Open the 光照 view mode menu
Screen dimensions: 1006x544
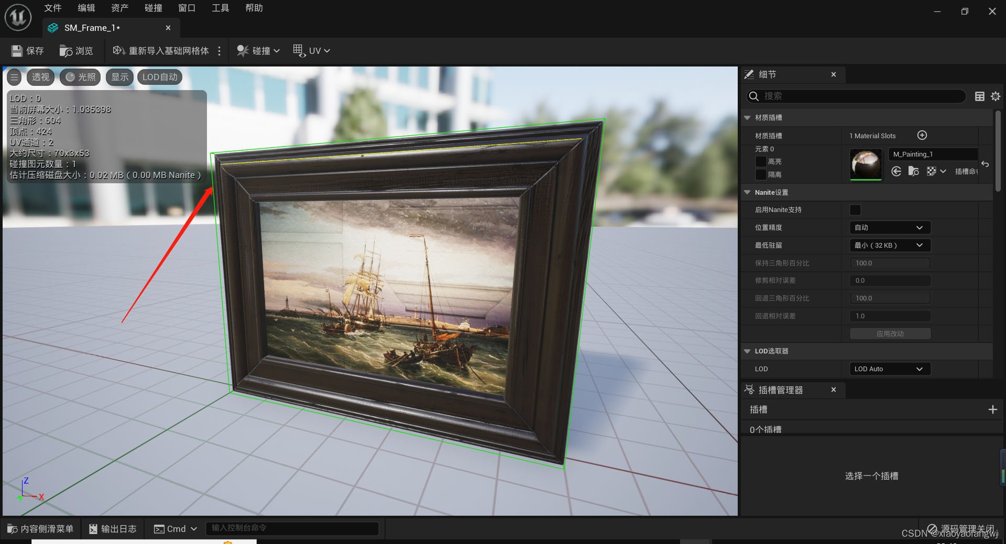pyautogui.click(x=81, y=77)
